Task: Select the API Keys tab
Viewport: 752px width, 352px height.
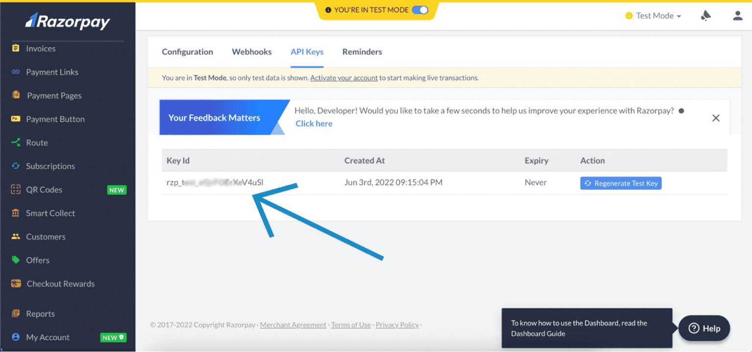Action: 307,52
